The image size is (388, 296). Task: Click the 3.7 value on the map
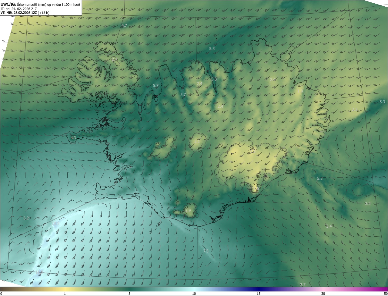303,284
